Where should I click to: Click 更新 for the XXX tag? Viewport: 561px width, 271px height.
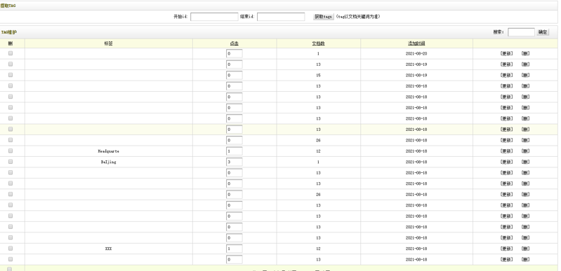click(x=506, y=249)
